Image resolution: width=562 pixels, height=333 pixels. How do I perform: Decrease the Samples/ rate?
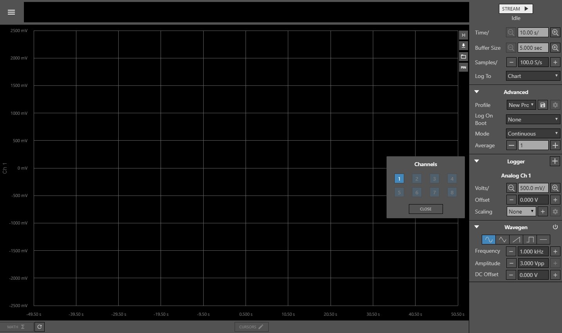(x=511, y=62)
